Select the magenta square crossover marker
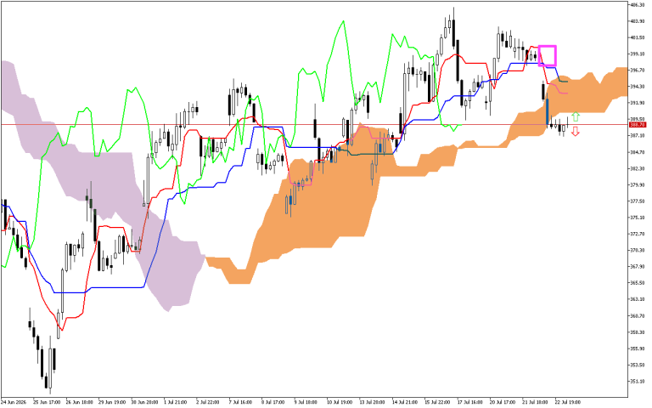 click(548, 56)
